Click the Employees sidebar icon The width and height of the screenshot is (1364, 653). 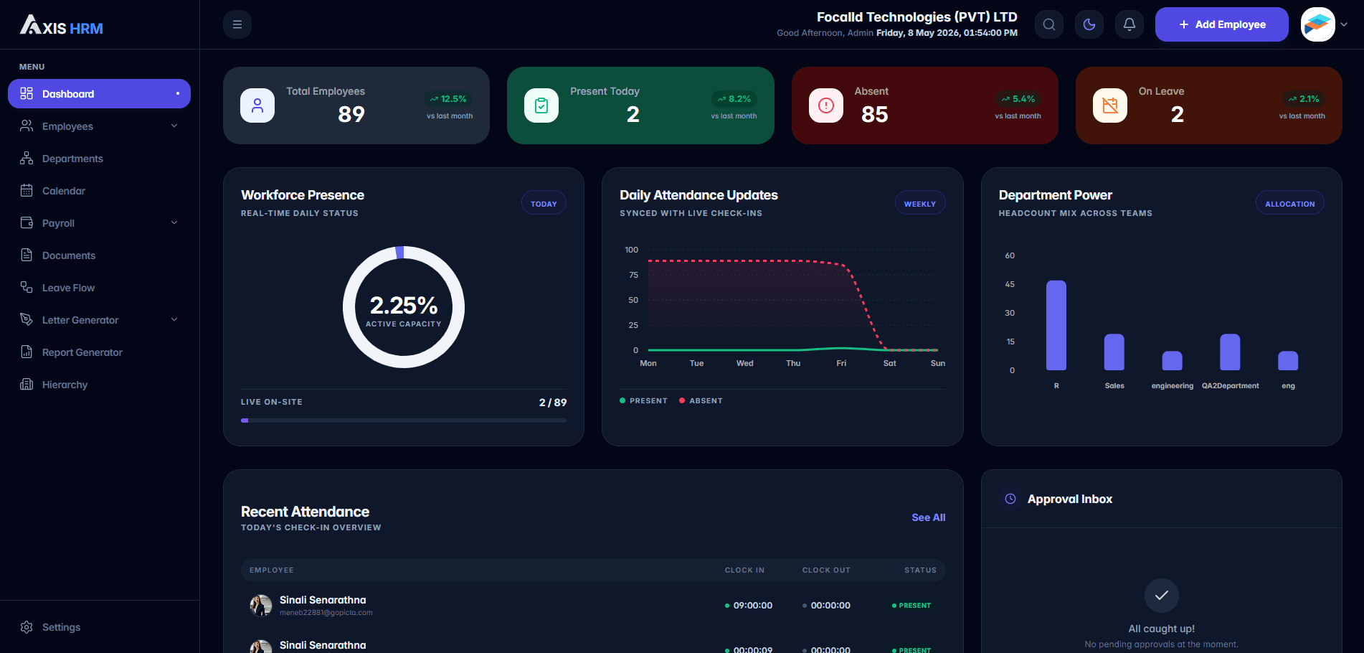click(27, 126)
